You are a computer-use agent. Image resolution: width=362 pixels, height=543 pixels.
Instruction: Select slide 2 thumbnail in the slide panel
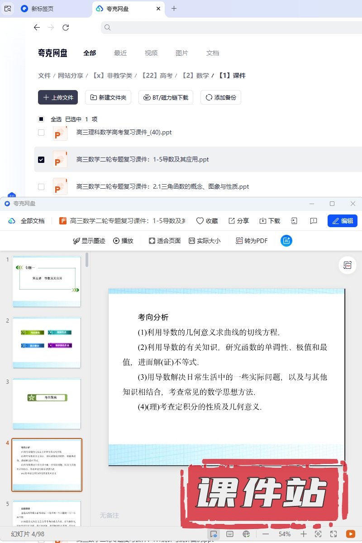click(x=47, y=342)
